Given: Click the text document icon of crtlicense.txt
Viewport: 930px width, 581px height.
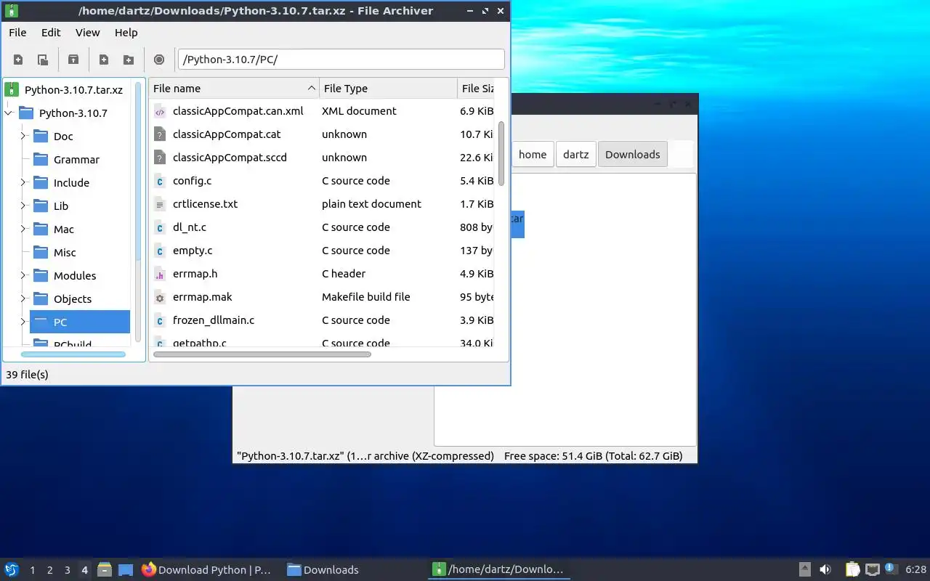Looking at the screenshot, I should [x=160, y=204].
